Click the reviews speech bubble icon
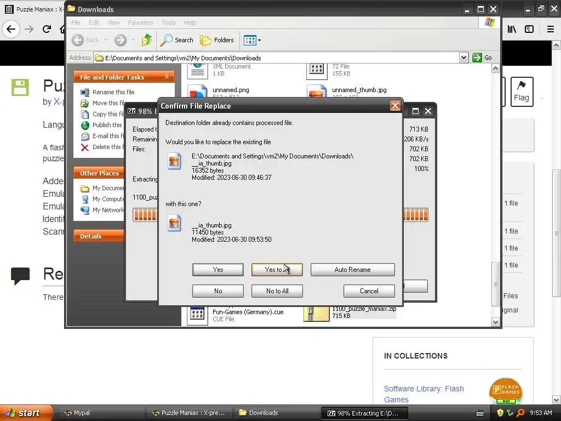The image size is (561, 421). coord(20,276)
